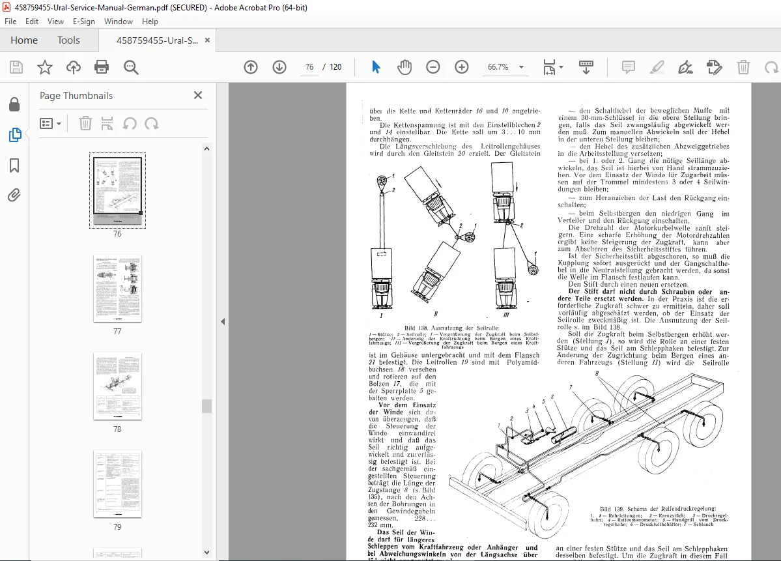Collapse the navigation pane with the left arrow

tap(223, 322)
